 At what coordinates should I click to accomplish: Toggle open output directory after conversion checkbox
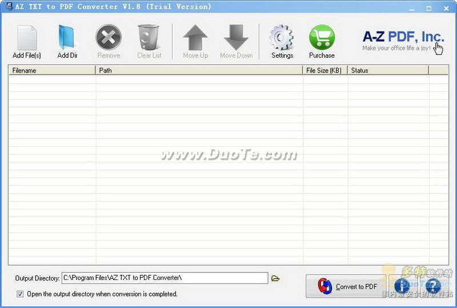click(x=20, y=294)
